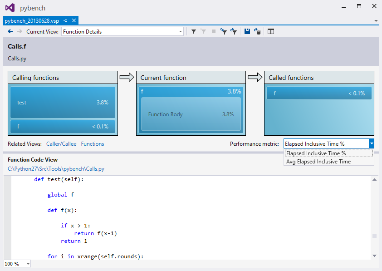
Task: Toggle the split panes layout icon
Action: [x=271, y=31]
